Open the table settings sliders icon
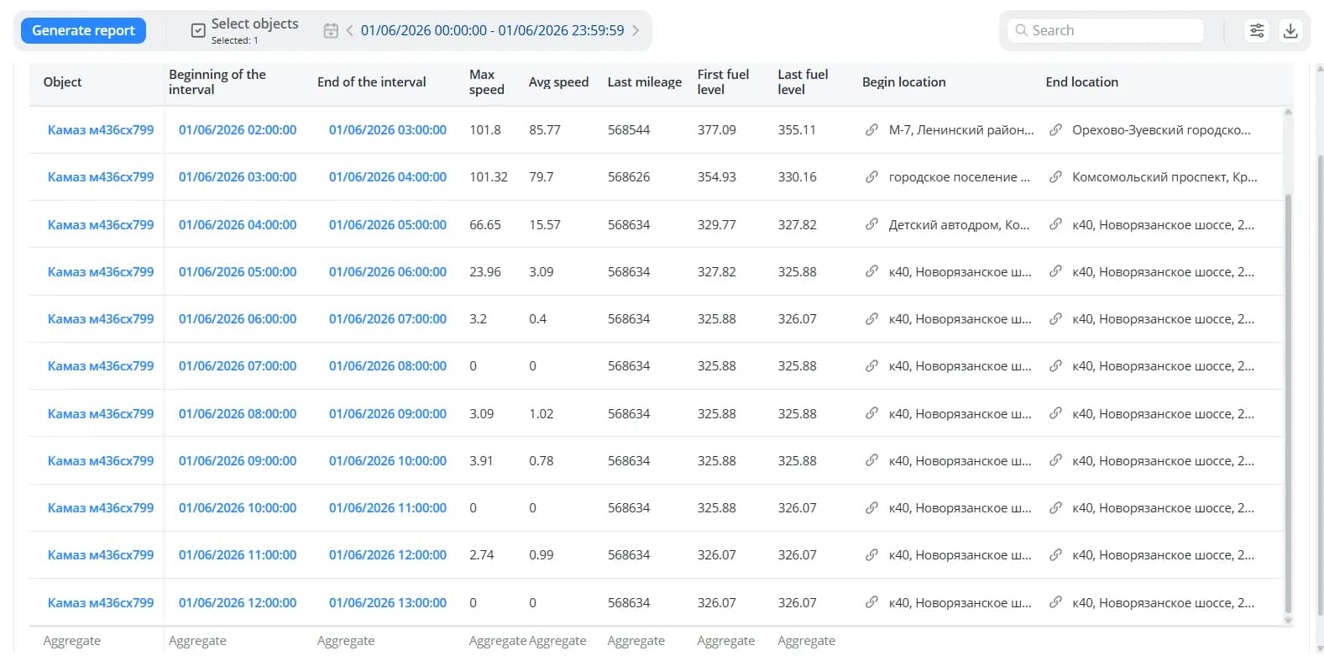The height and width of the screenshot is (656, 1324). [x=1257, y=31]
